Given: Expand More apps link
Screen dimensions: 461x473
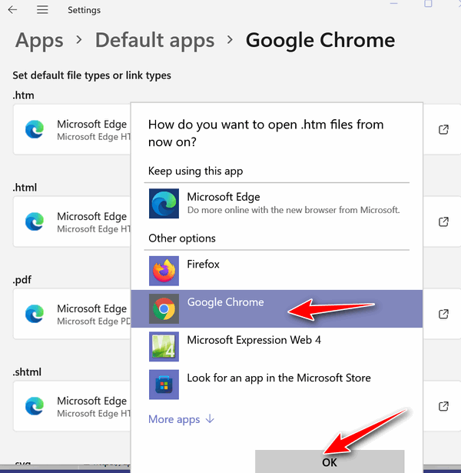Looking at the screenshot, I should 181,419.
